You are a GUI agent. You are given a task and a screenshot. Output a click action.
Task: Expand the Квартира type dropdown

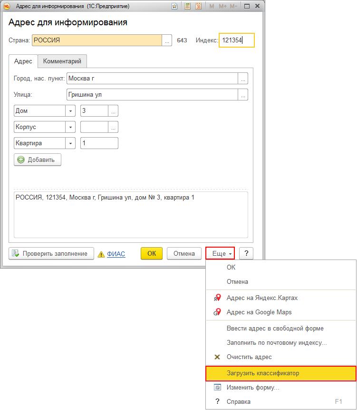71,143
